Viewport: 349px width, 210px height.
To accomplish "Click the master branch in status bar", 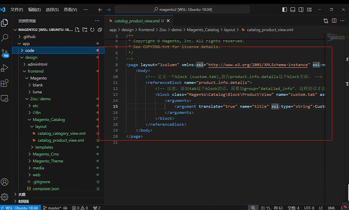I will pyautogui.click(x=52, y=208).
